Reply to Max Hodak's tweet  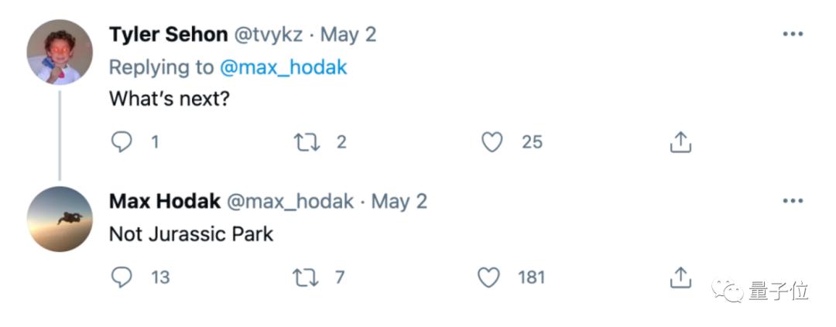point(122,277)
